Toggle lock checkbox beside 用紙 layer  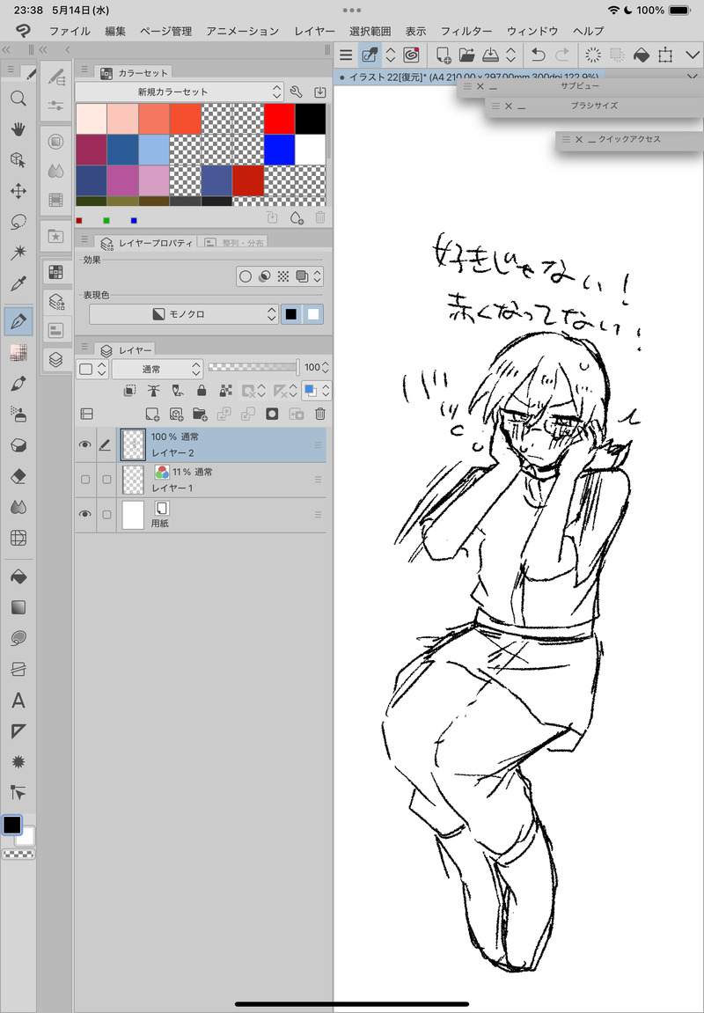click(x=106, y=514)
